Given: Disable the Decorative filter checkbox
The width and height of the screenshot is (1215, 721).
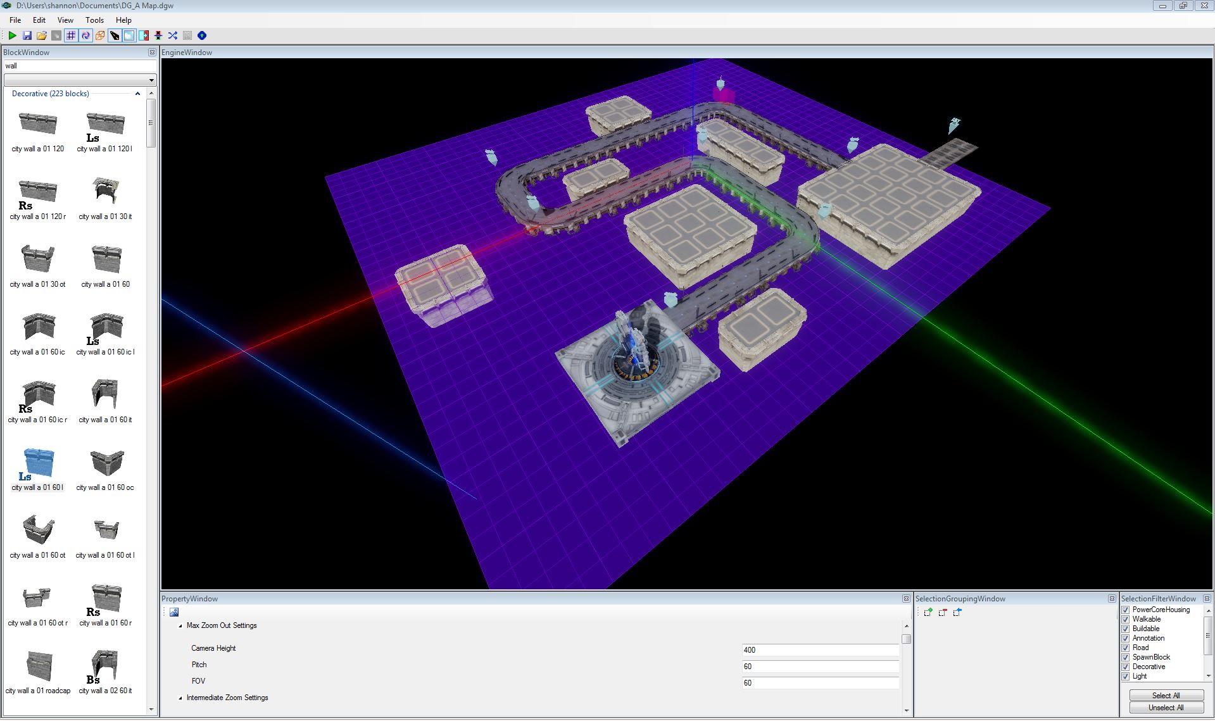Looking at the screenshot, I should click(1126, 667).
